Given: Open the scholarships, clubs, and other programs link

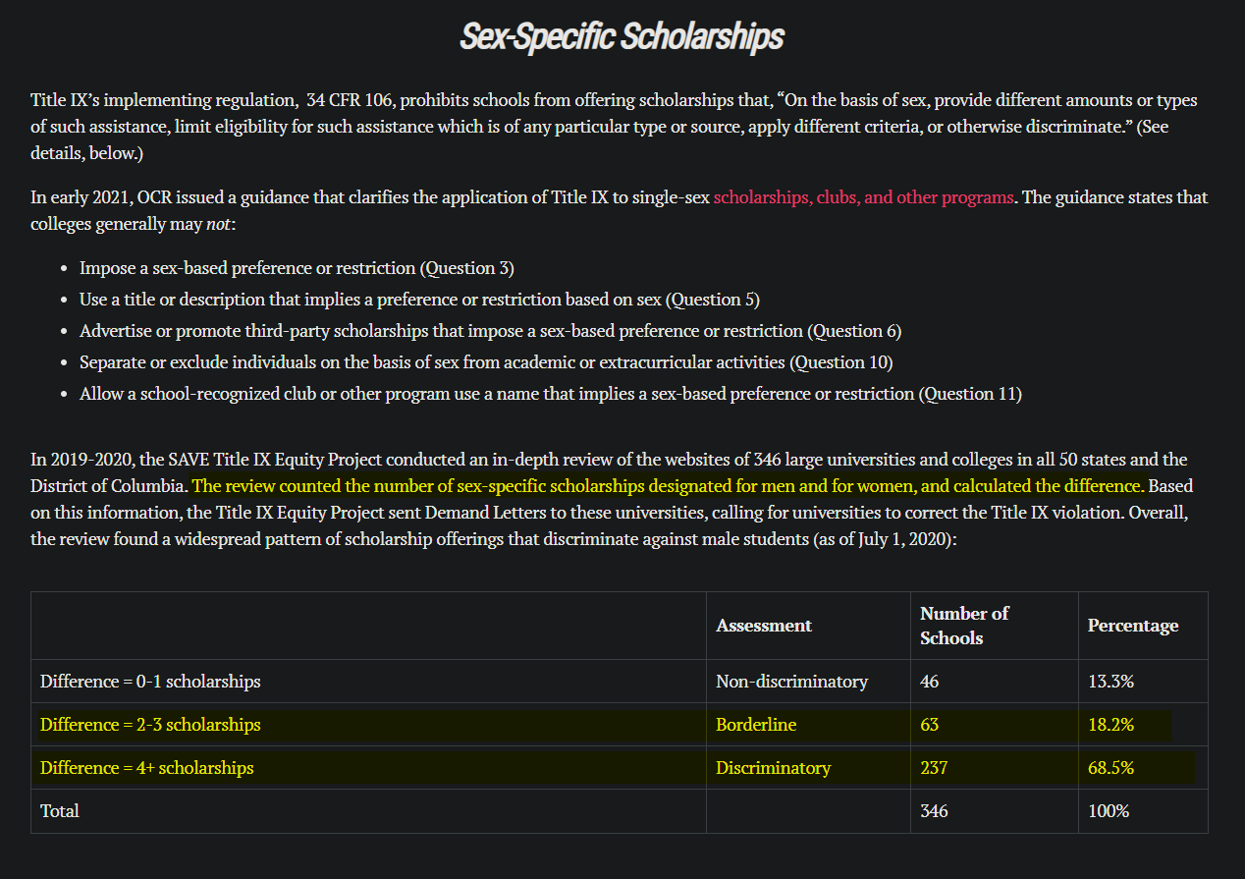Looking at the screenshot, I should [863, 196].
